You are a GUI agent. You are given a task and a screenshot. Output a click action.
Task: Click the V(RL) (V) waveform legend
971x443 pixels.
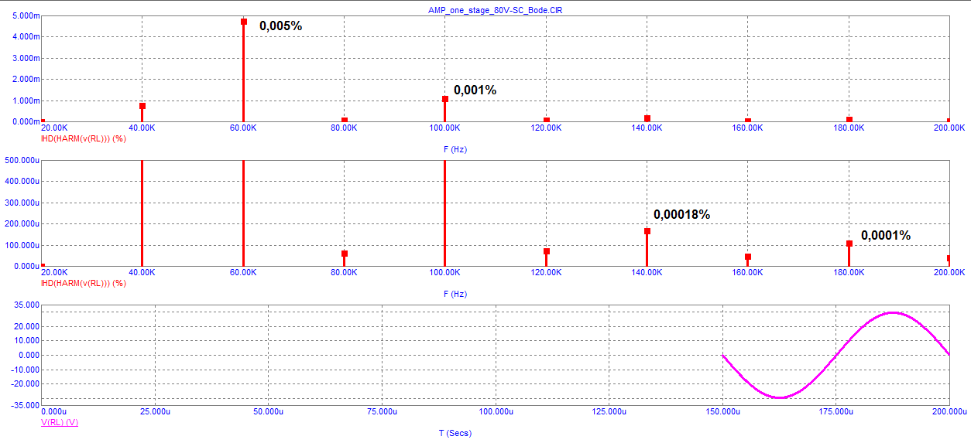pos(60,422)
